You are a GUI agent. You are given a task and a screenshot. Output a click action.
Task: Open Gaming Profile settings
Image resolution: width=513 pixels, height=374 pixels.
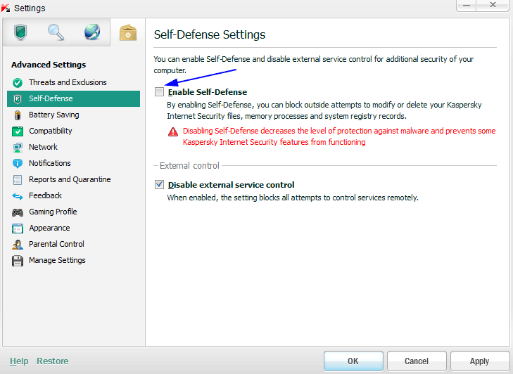pyautogui.click(x=53, y=212)
